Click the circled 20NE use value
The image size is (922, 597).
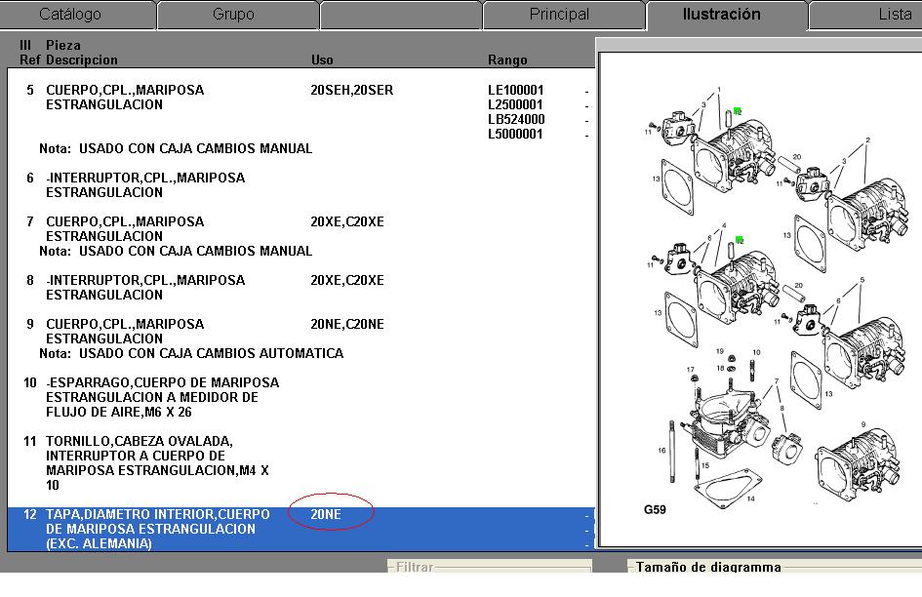[x=327, y=514]
